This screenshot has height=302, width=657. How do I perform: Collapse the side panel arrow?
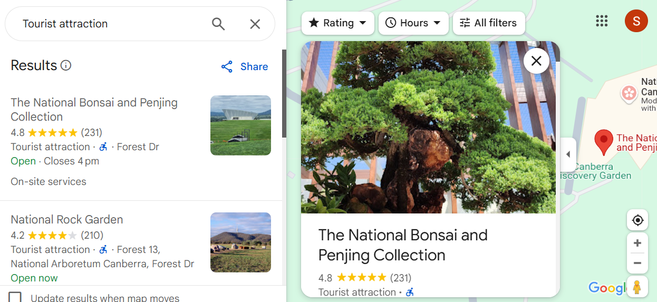pos(568,154)
